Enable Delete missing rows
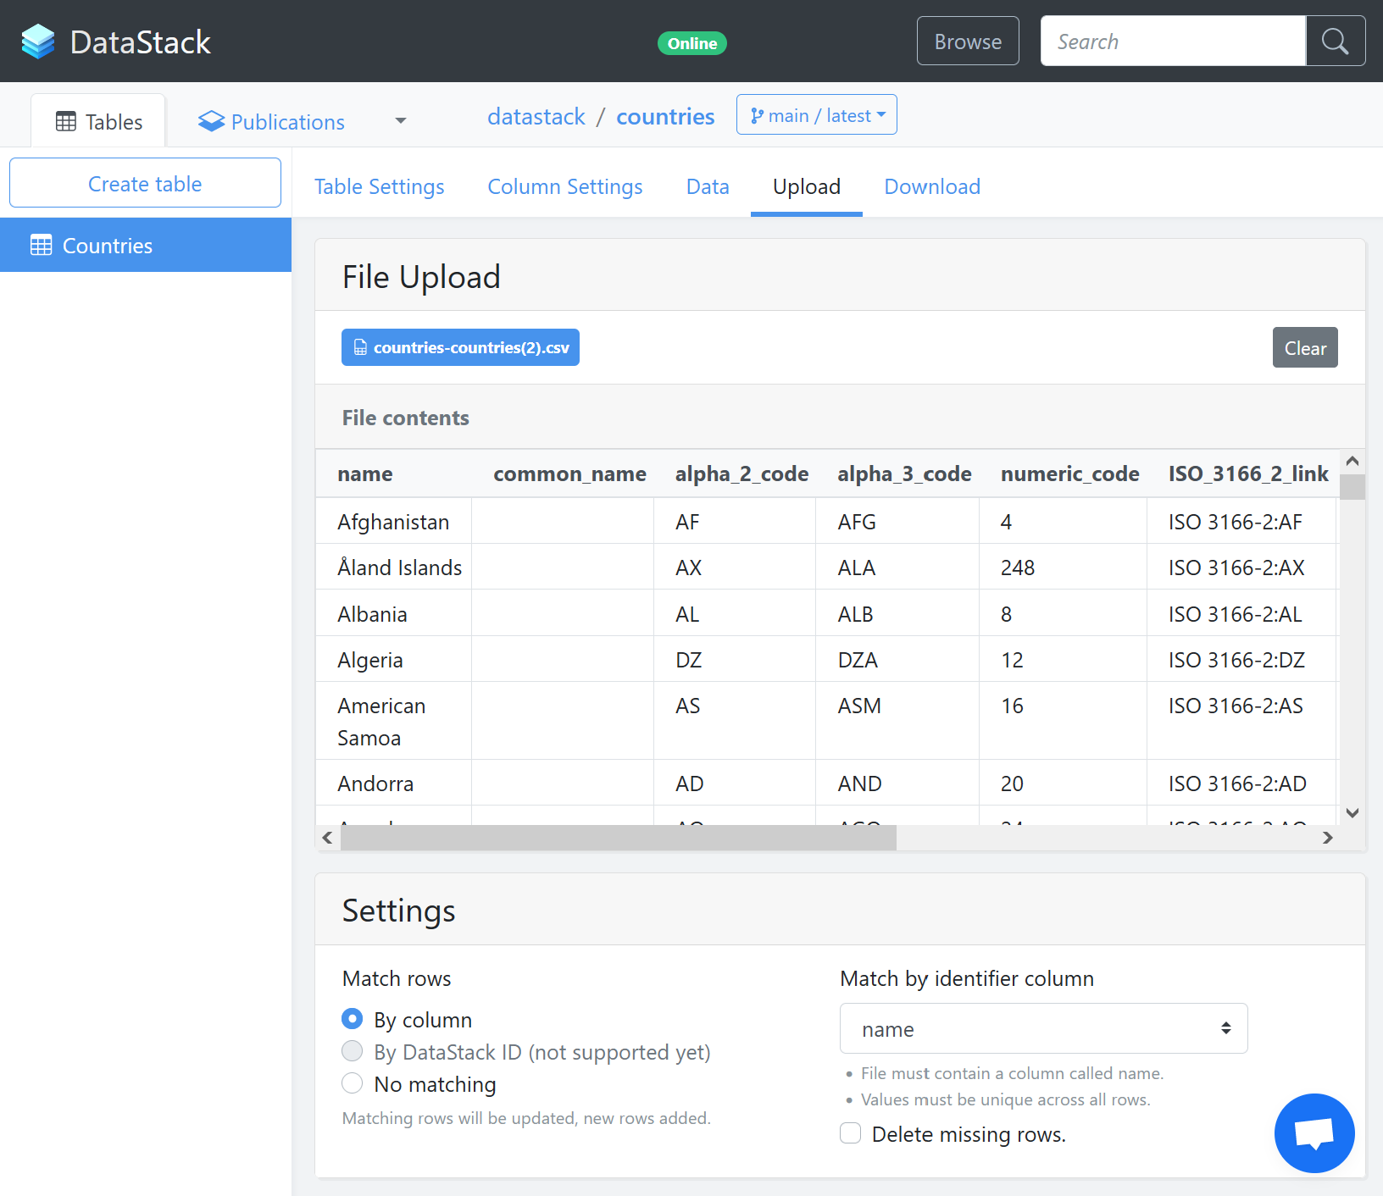This screenshot has width=1383, height=1196. pos(850,1132)
